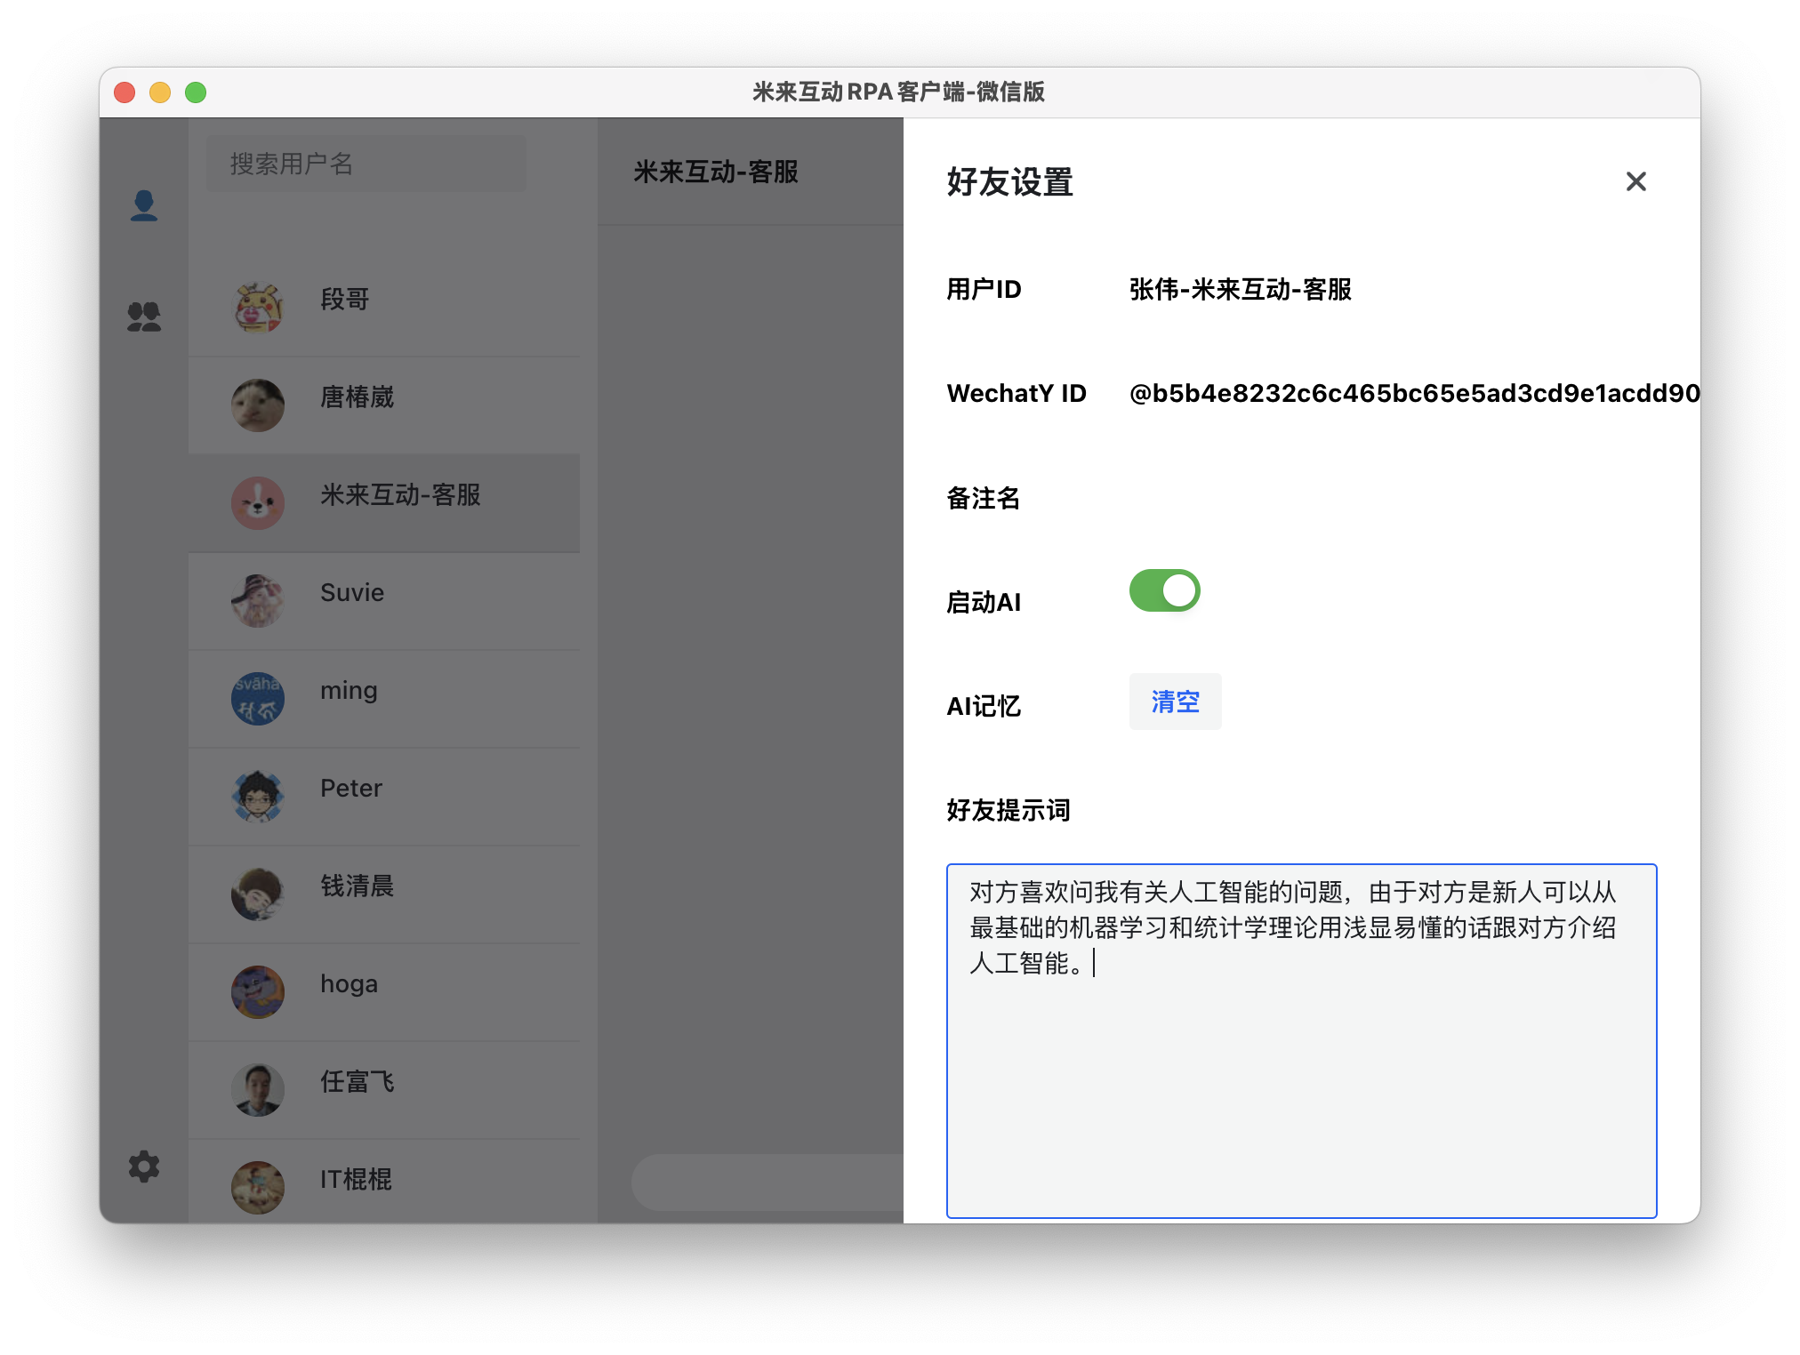Click 清空 to clear AI memory
This screenshot has width=1800, height=1355.
coord(1175,702)
